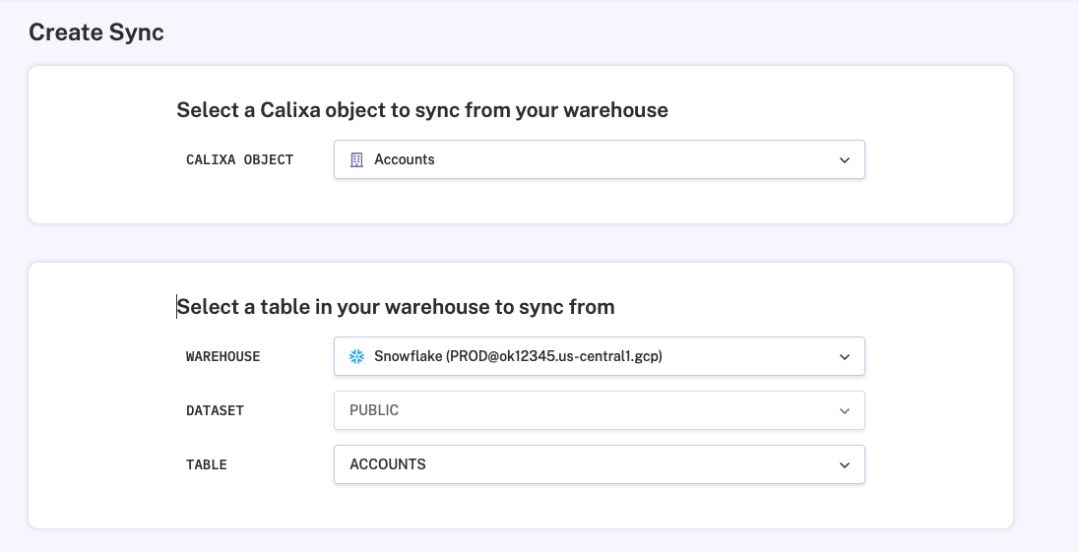Open the Warehouse dropdown arrow

[x=844, y=356]
